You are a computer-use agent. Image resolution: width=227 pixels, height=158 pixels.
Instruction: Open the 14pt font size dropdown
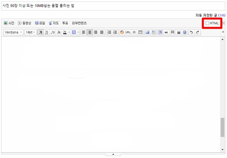[30, 32]
